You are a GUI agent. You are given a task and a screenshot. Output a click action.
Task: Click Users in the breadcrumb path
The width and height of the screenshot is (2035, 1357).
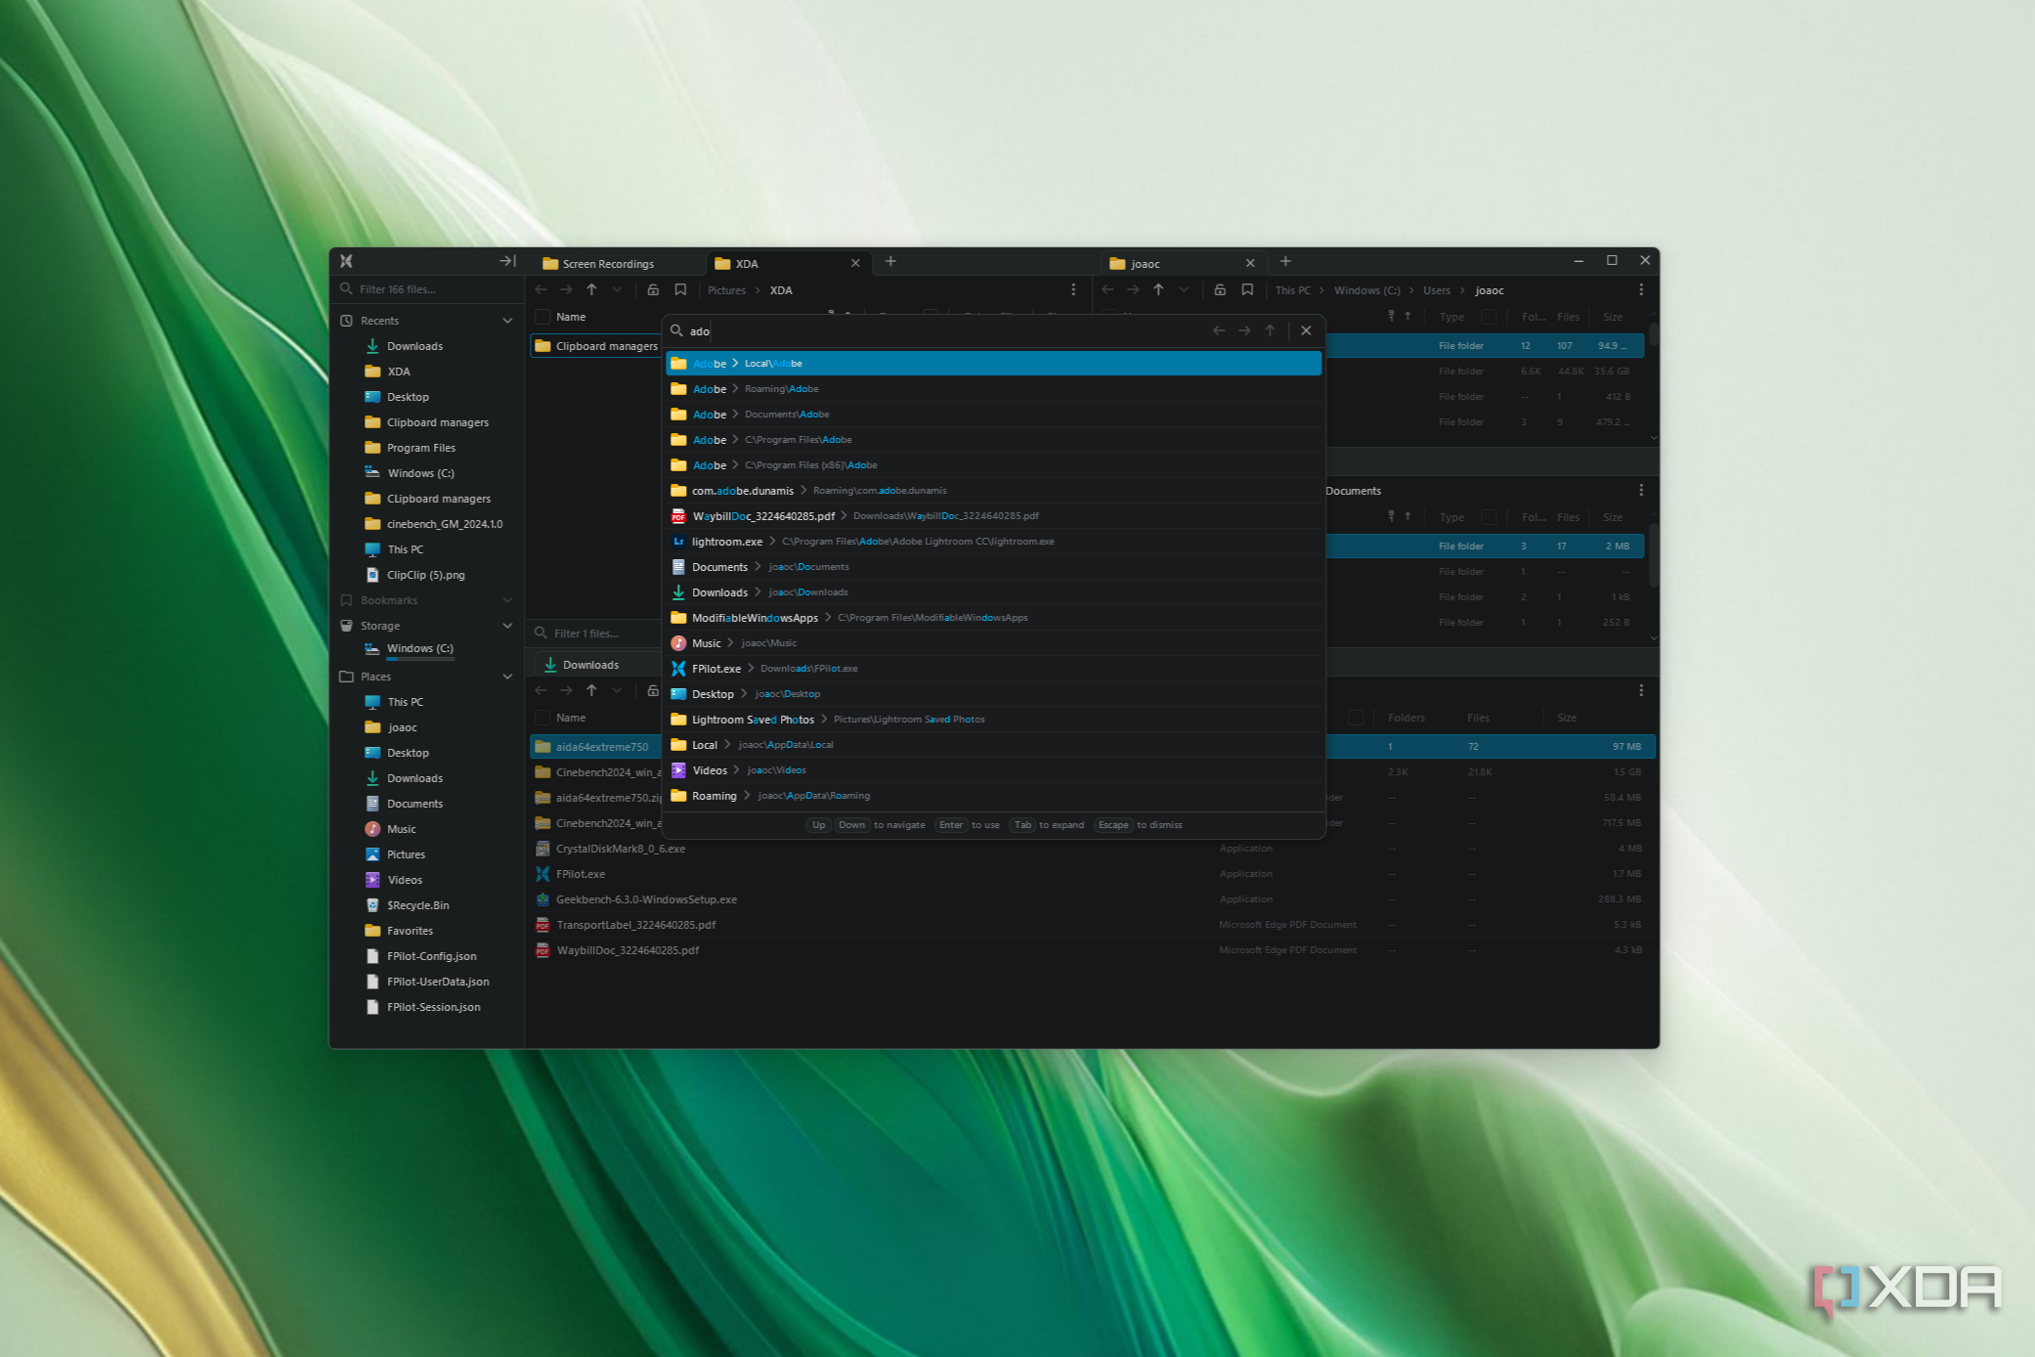click(x=1436, y=290)
